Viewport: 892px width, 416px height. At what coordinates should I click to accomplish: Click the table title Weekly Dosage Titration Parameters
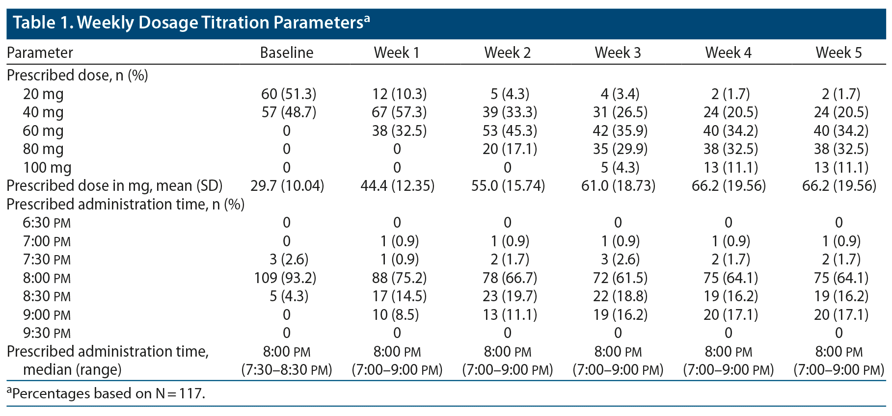(190, 23)
